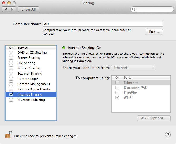Image resolution: width=176 pixels, height=144 pixels.
Task: Click the magnifying glass search icon
Action: [x=134, y=9]
